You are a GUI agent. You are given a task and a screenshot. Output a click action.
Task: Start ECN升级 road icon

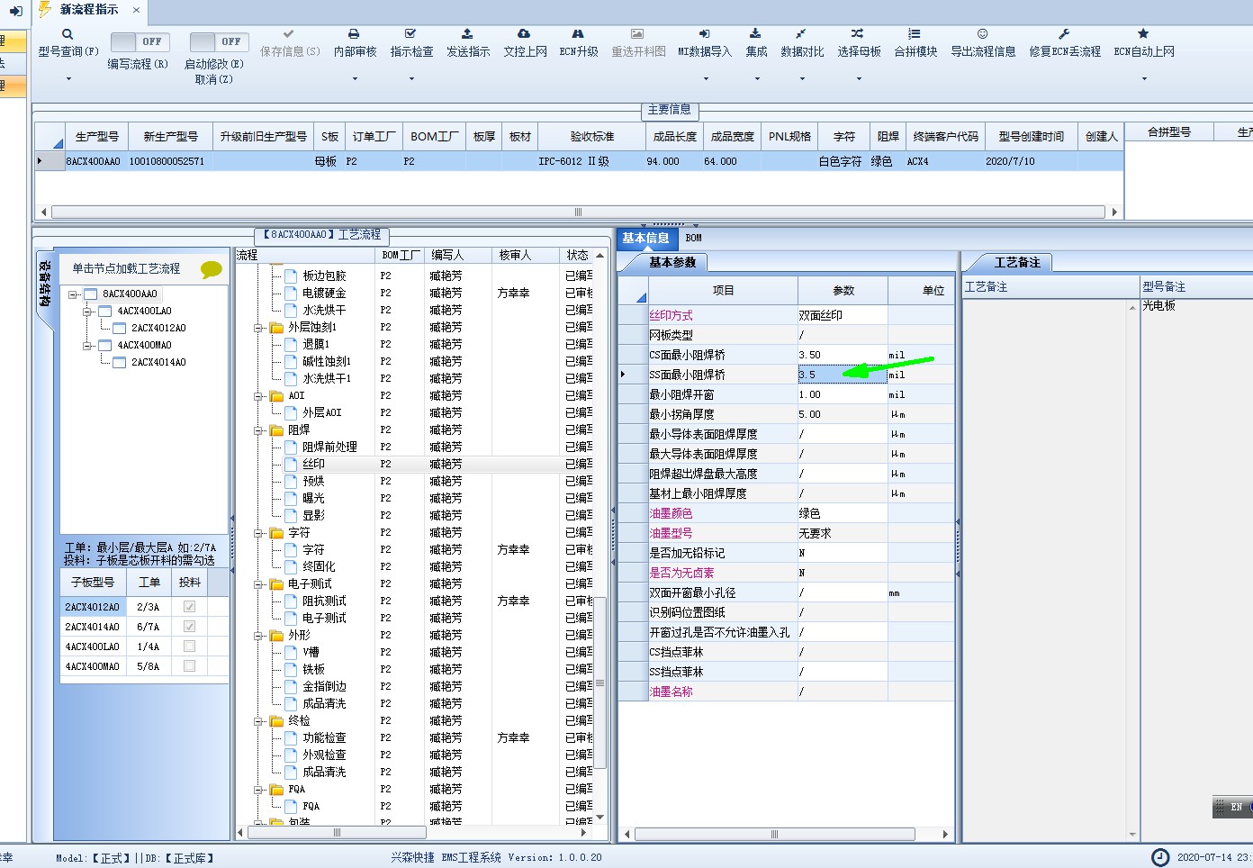tap(578, 34)
